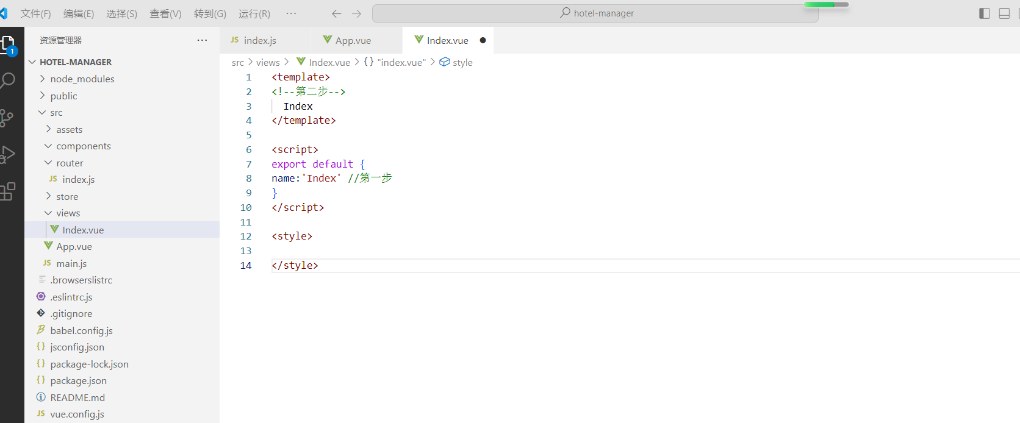Open the 文件(F) menu
Image resolution: width=1020 pixels, height=423 pixels.
click(x=35, y=13)
